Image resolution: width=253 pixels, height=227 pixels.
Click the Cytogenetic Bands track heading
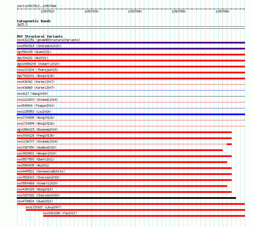pos(34,21)
